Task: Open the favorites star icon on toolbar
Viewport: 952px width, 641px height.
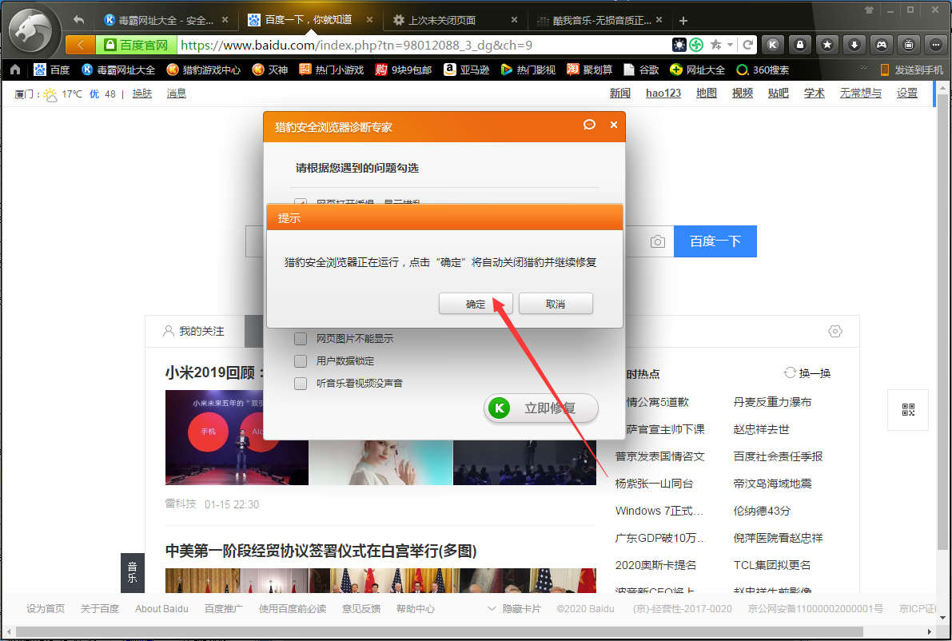Action: point(827,45)
